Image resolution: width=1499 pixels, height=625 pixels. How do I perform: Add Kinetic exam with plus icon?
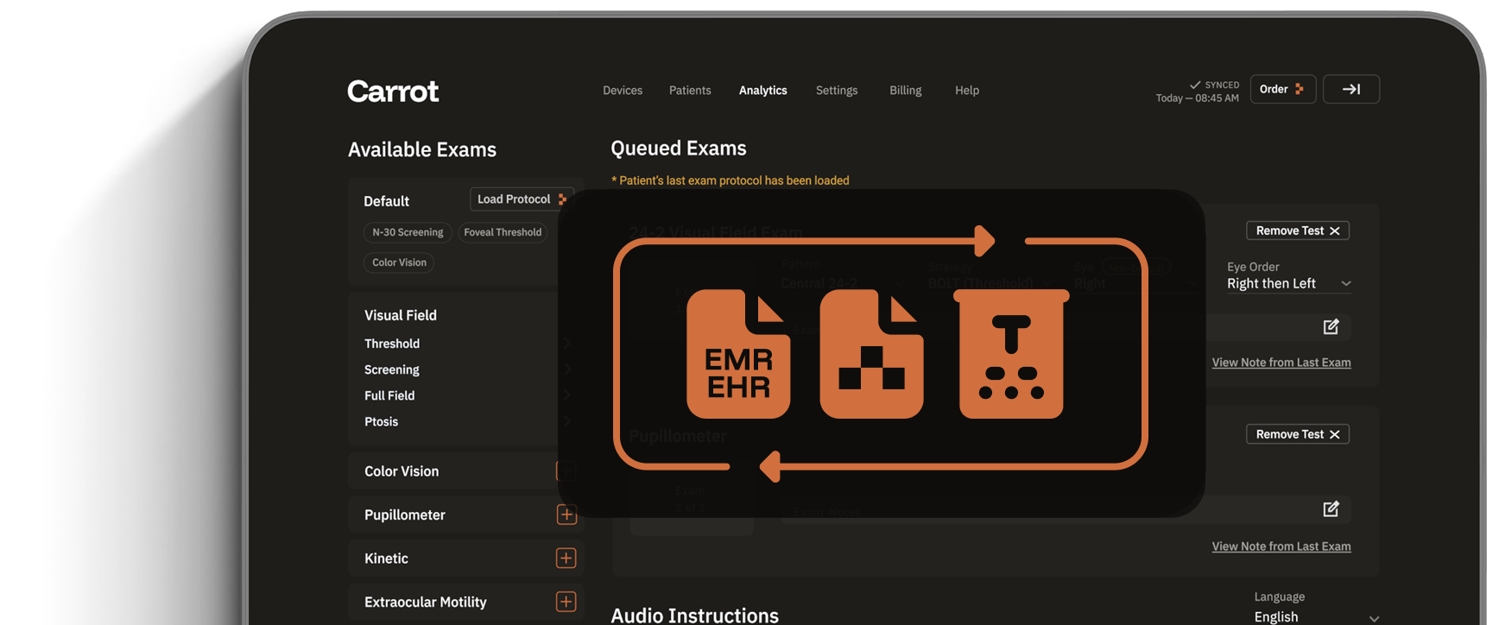coord(566,559)
